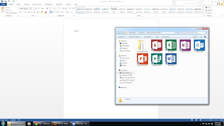This screenshot has width=224, height=126.
Task: Click the yellow Text Highlight Color button
Action: click(x=42, y=12)
